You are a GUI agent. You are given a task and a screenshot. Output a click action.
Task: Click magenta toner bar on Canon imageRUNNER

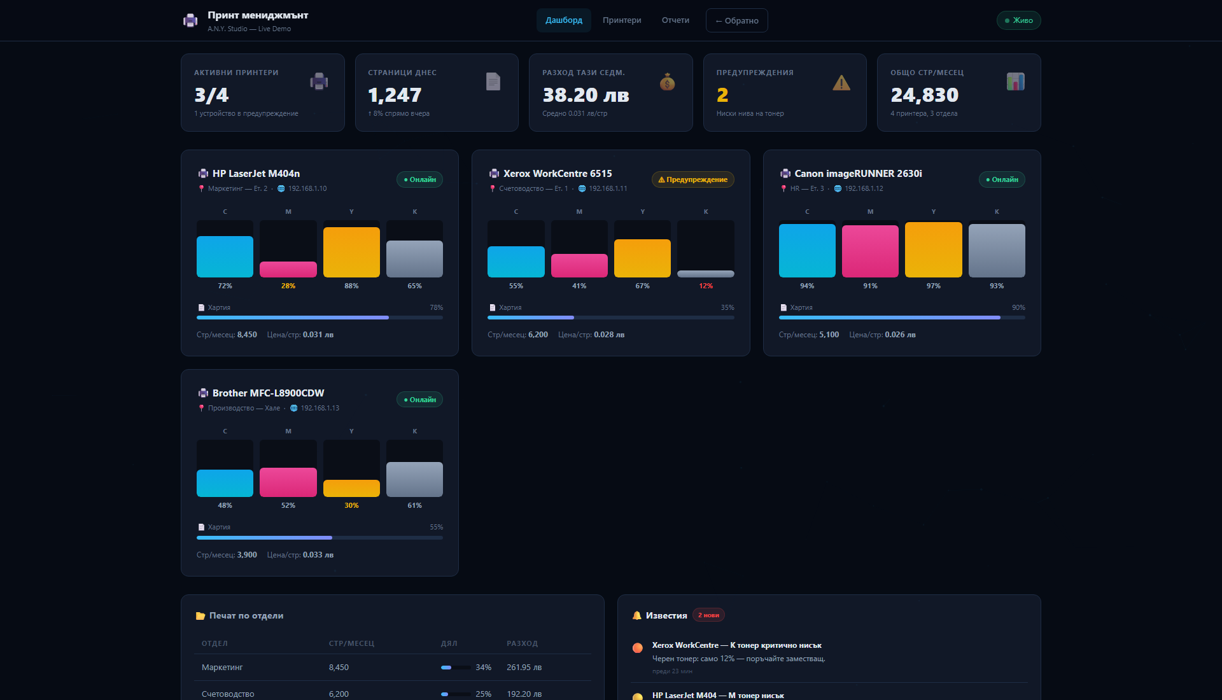(x=870, y=251)
